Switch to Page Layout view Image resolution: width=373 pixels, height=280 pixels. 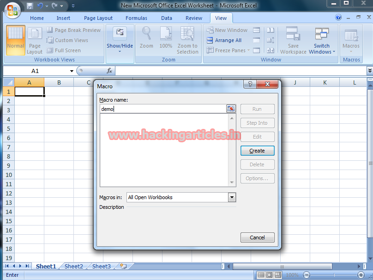[35, 40]
